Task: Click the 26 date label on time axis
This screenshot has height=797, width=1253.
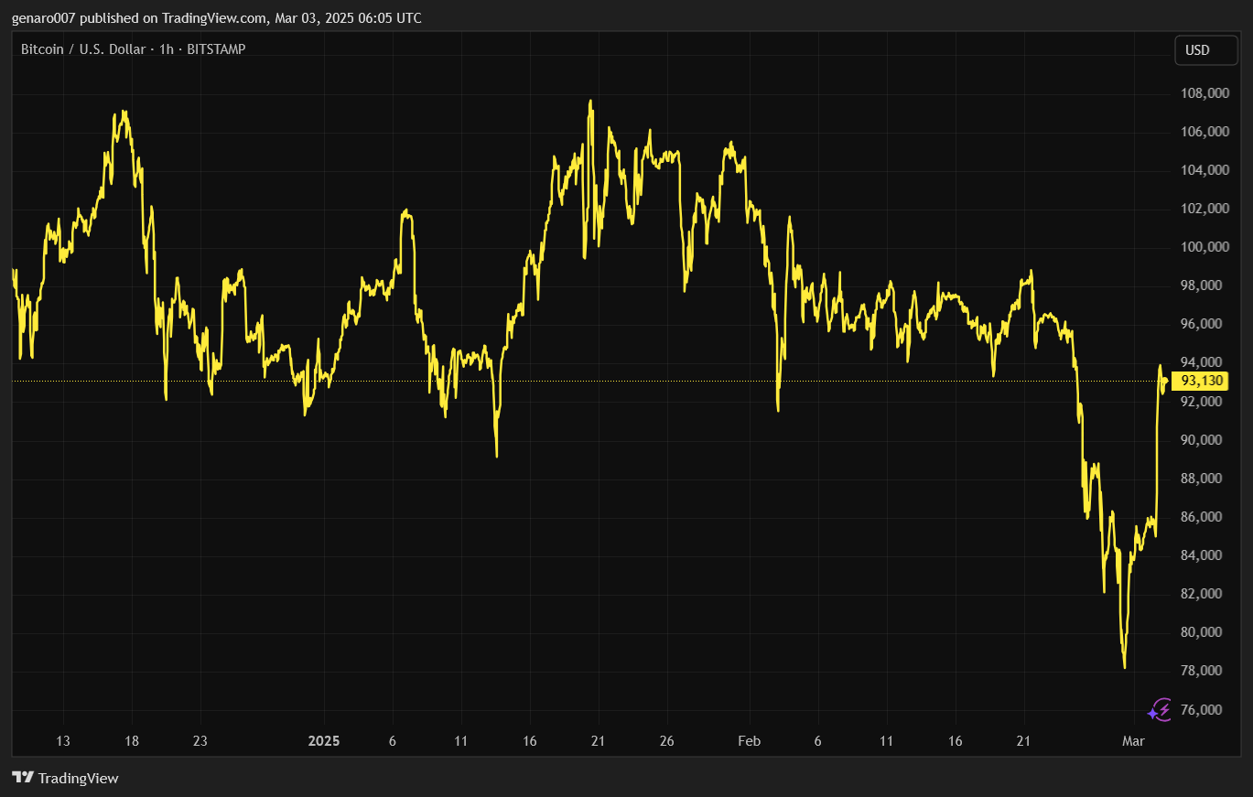Action: pyautogui.click(x=666, y=741)
